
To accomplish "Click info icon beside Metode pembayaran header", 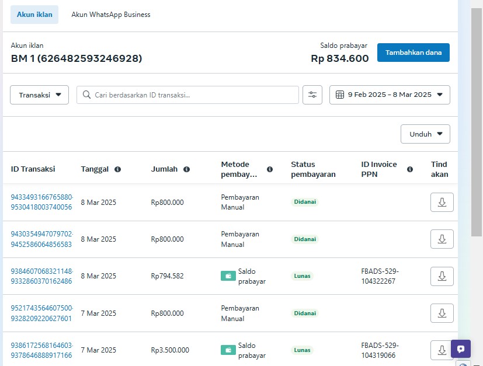I will pos(270,169).
